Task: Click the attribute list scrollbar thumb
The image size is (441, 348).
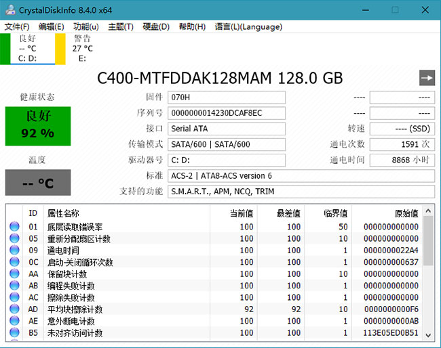Action: click(428, 241)
